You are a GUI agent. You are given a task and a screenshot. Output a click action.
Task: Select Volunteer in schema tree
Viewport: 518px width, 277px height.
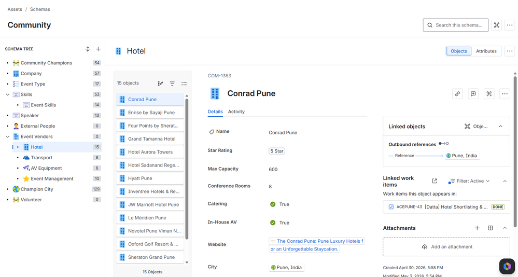[x=31, y=200]
